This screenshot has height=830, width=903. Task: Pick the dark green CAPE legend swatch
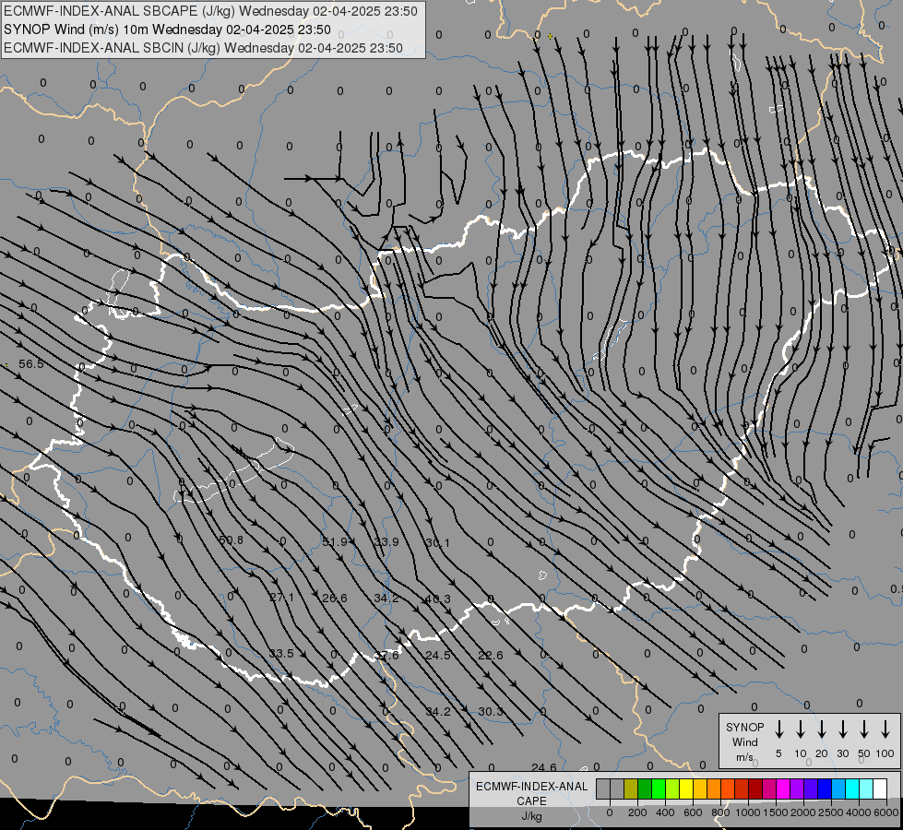(645, 789)
